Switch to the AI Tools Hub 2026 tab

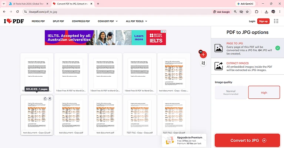click(x=29, y=4)
